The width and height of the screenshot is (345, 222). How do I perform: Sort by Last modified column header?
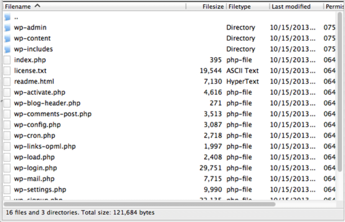point(291,7)
